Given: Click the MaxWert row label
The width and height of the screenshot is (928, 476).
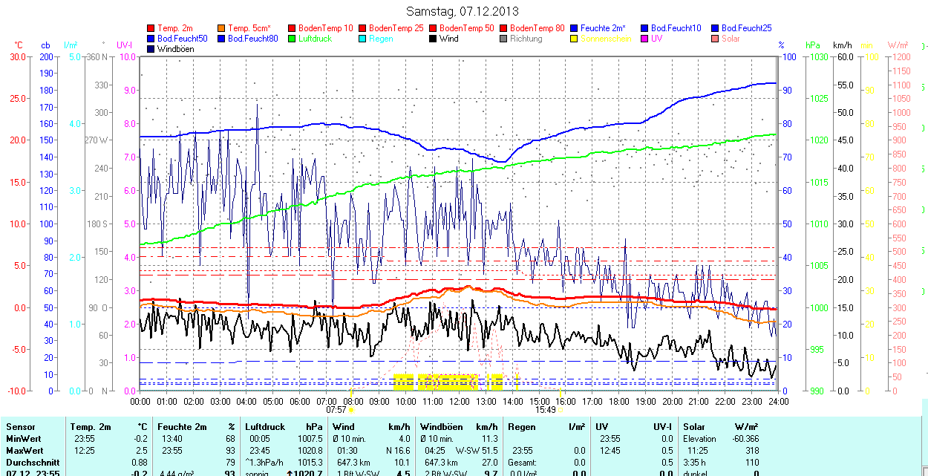Looking at the screenshot, I should (24, 451).
